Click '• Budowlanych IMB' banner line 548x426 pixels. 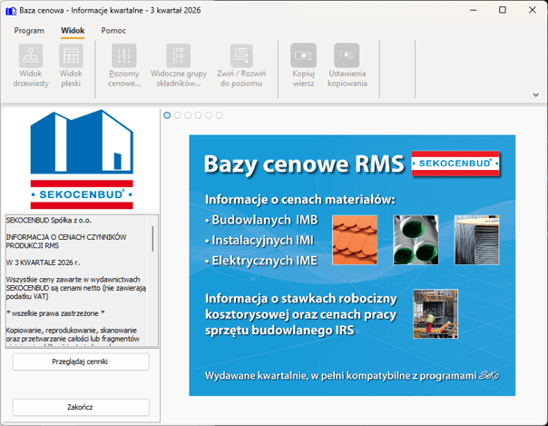click(x=261, y=220)
